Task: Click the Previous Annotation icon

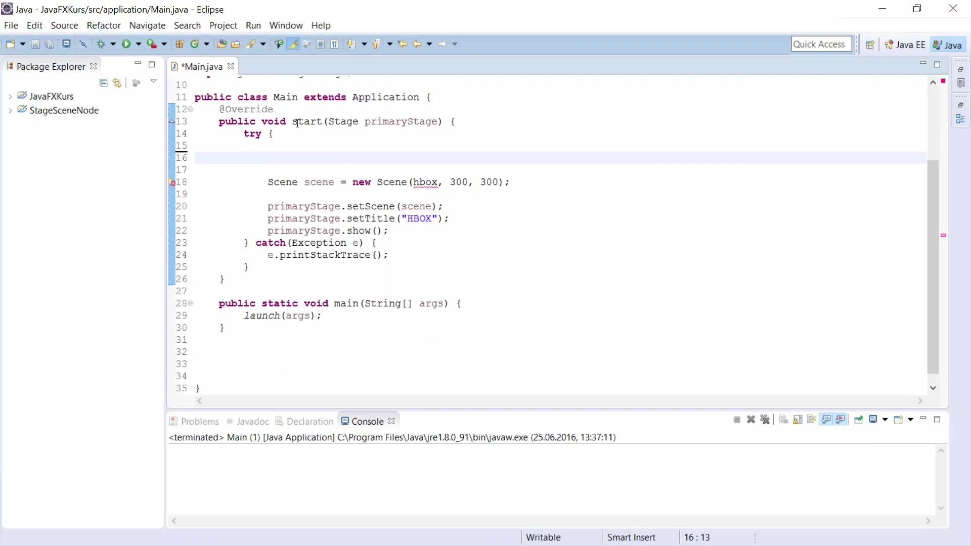Action: pyautogui.click(x=376, y=44)
